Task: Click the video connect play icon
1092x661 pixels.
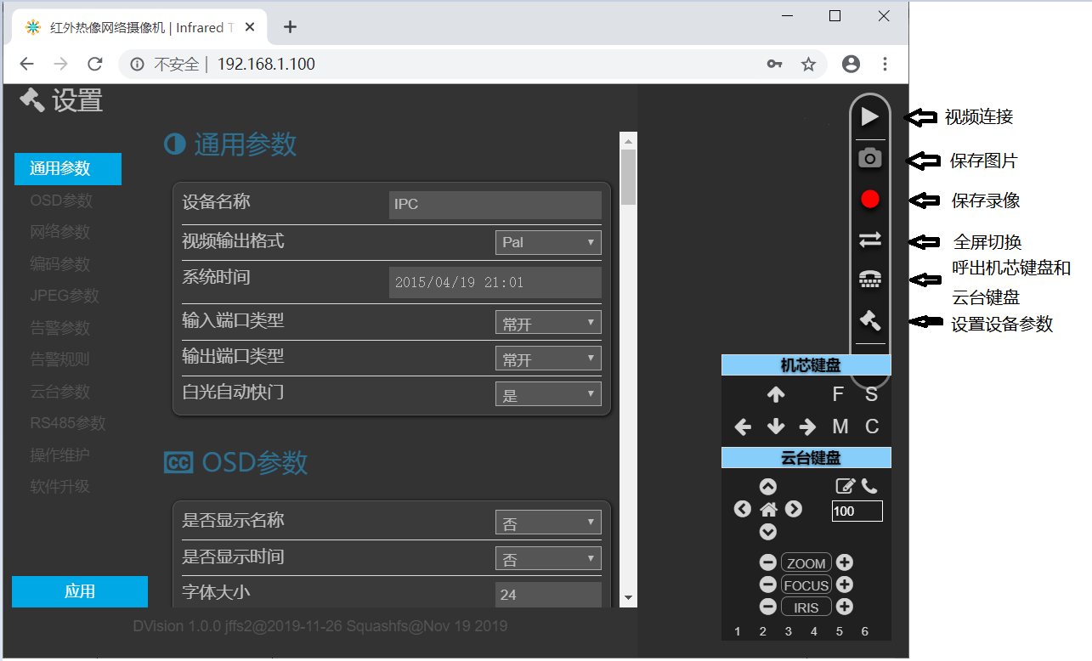Action: (x=869, y=116)
